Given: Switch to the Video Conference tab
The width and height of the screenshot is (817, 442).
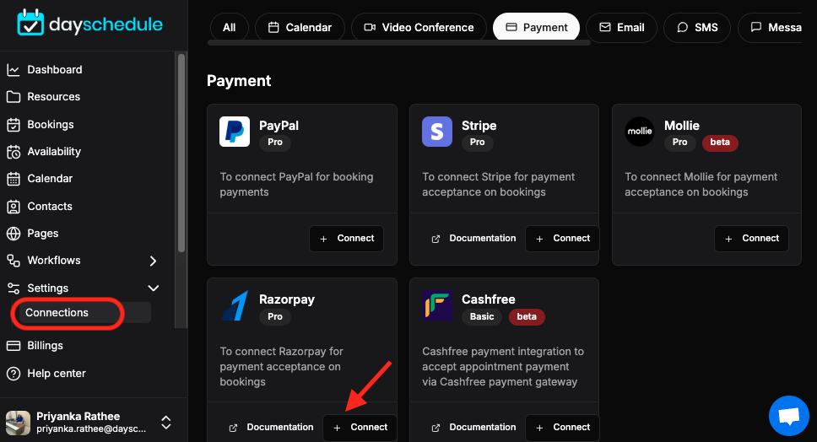Looking at the screenshot, I should click(419, 27).
